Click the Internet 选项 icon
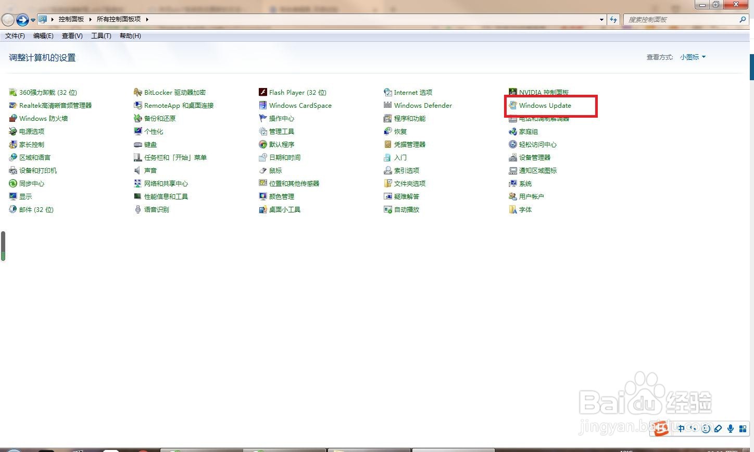Screen dimensions: 754x452 pos(388,92)
